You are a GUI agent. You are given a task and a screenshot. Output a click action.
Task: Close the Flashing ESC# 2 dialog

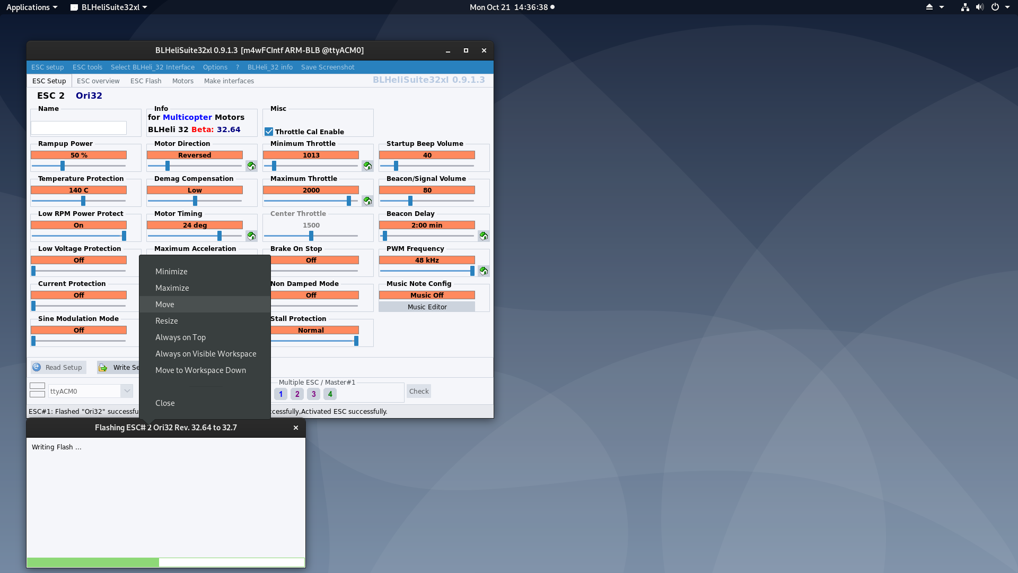296,428
